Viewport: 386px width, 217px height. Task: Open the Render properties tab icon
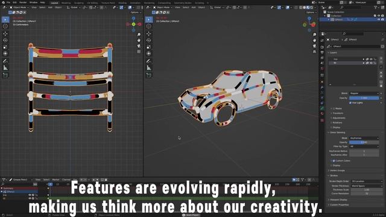click(x=322, y=47)
